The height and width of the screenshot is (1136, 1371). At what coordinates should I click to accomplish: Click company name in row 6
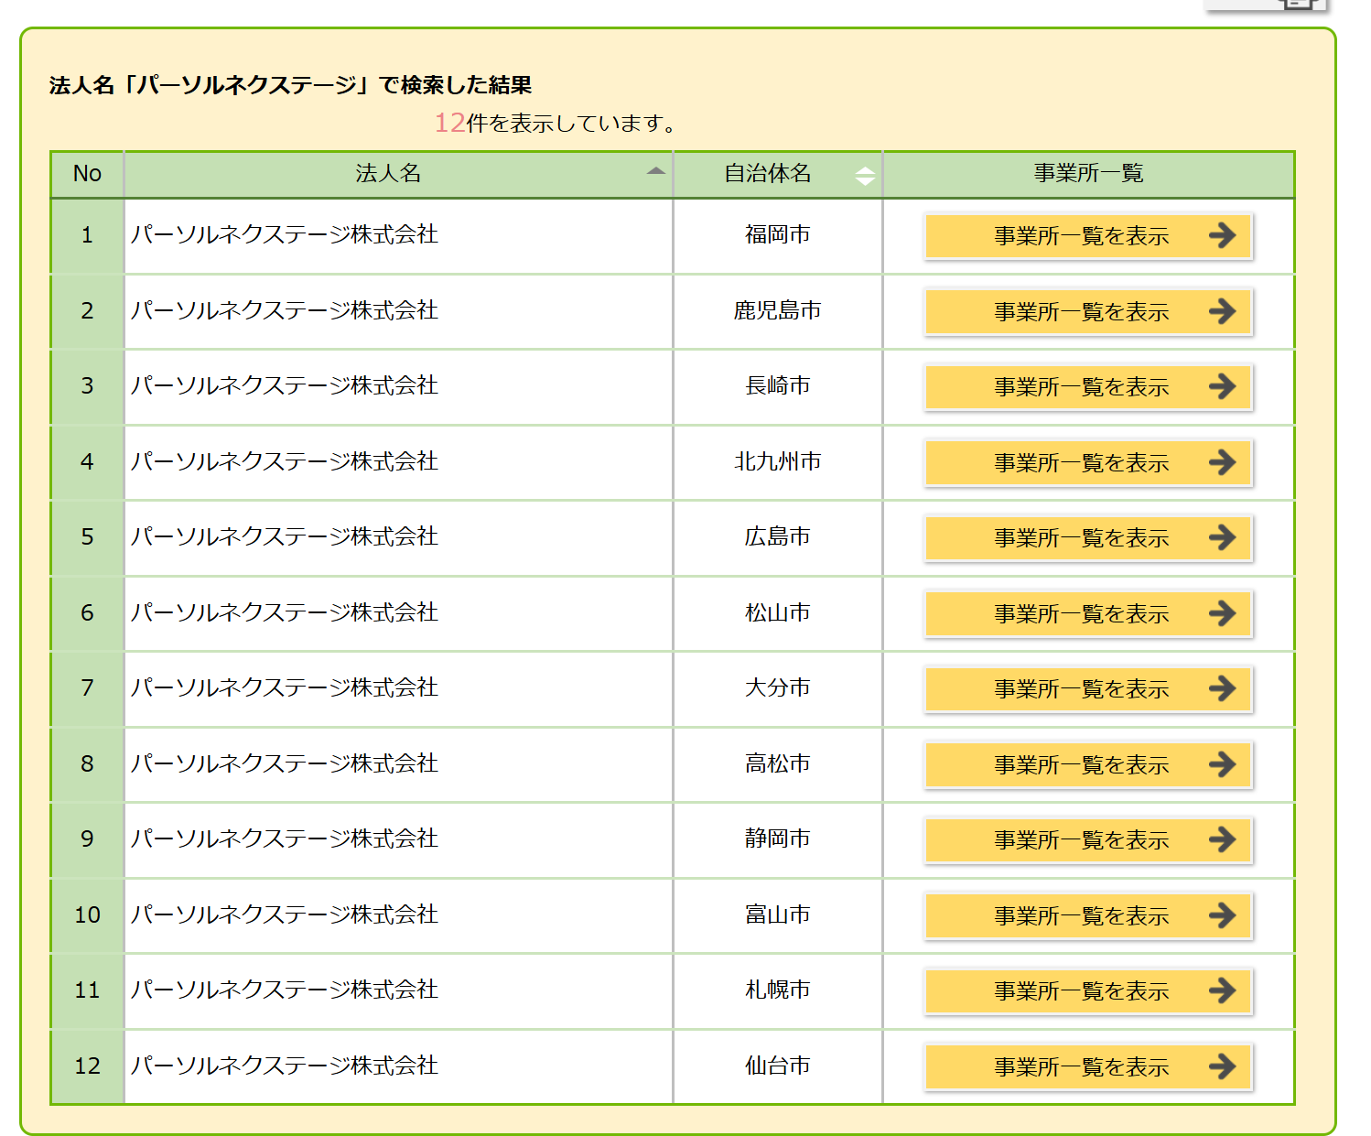pos(285,613)
